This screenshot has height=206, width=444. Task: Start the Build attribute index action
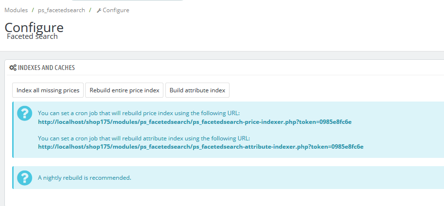197,90
